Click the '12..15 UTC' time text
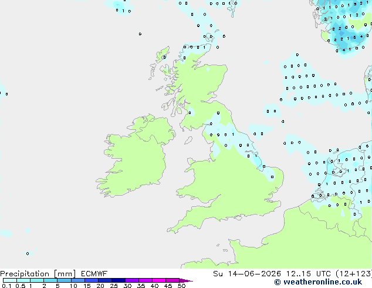This screenshot has width=372, height=288. coord(309,274)
